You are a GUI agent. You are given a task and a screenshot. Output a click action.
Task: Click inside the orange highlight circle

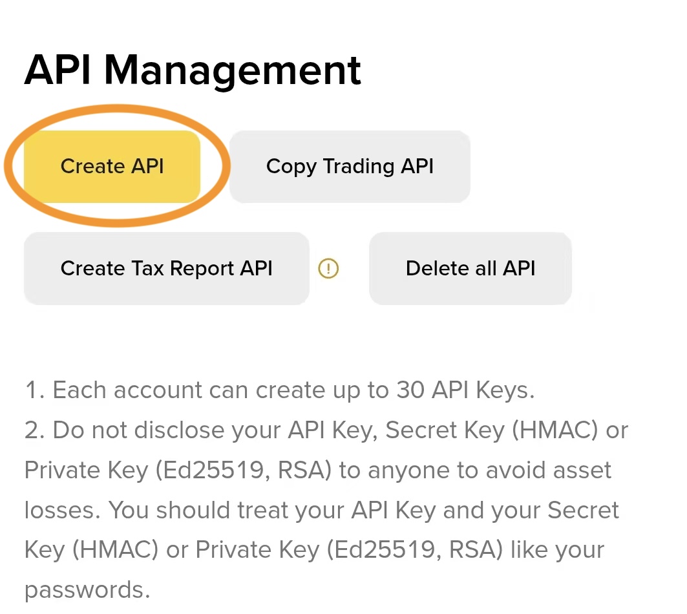click(x=112, y=166)
